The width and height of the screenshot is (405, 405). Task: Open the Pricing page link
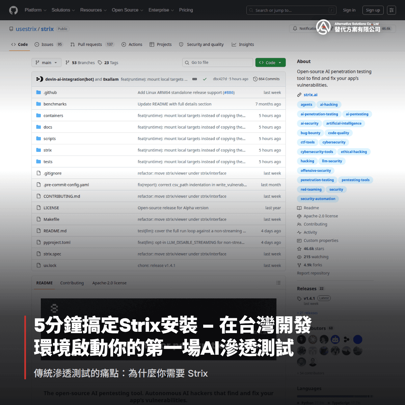(x=186, y=10)
